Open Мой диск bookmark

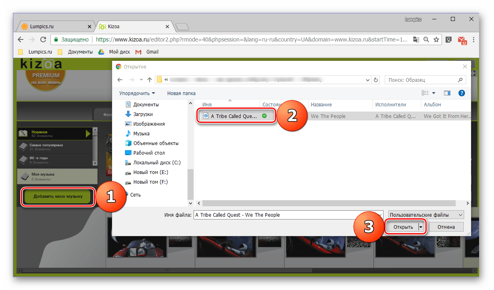(x=114, y=52)
